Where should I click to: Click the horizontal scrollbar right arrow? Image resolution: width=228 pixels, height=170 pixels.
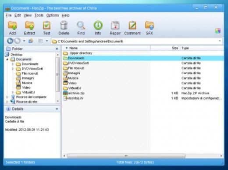(221, 156)
